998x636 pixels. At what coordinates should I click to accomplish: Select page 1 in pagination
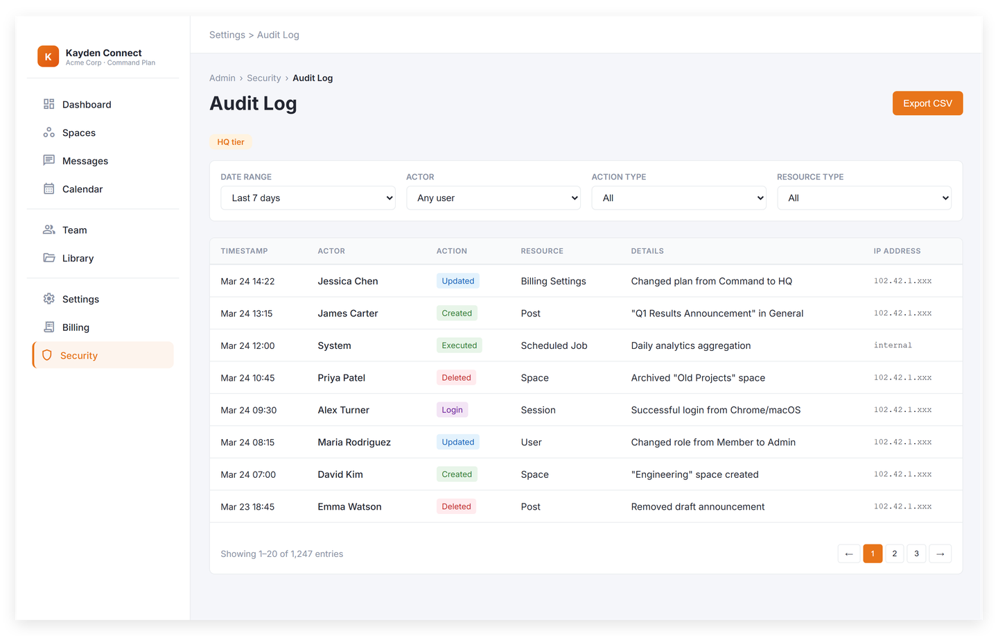pos(873,553)
